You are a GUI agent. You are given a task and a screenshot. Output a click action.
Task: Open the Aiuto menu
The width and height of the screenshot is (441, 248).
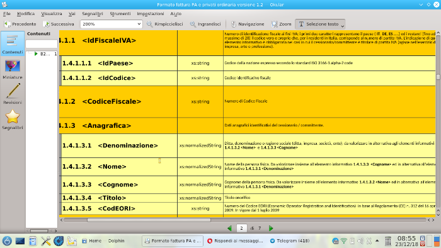coord(176,13)
